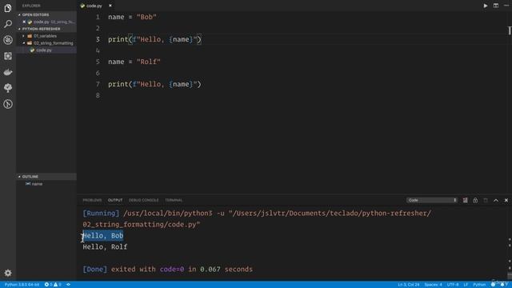The height and width of the screenshot is (288, 512).
Task: Click the Ln 3, Col 24 cursor position
Action: (x=408, y=285)
